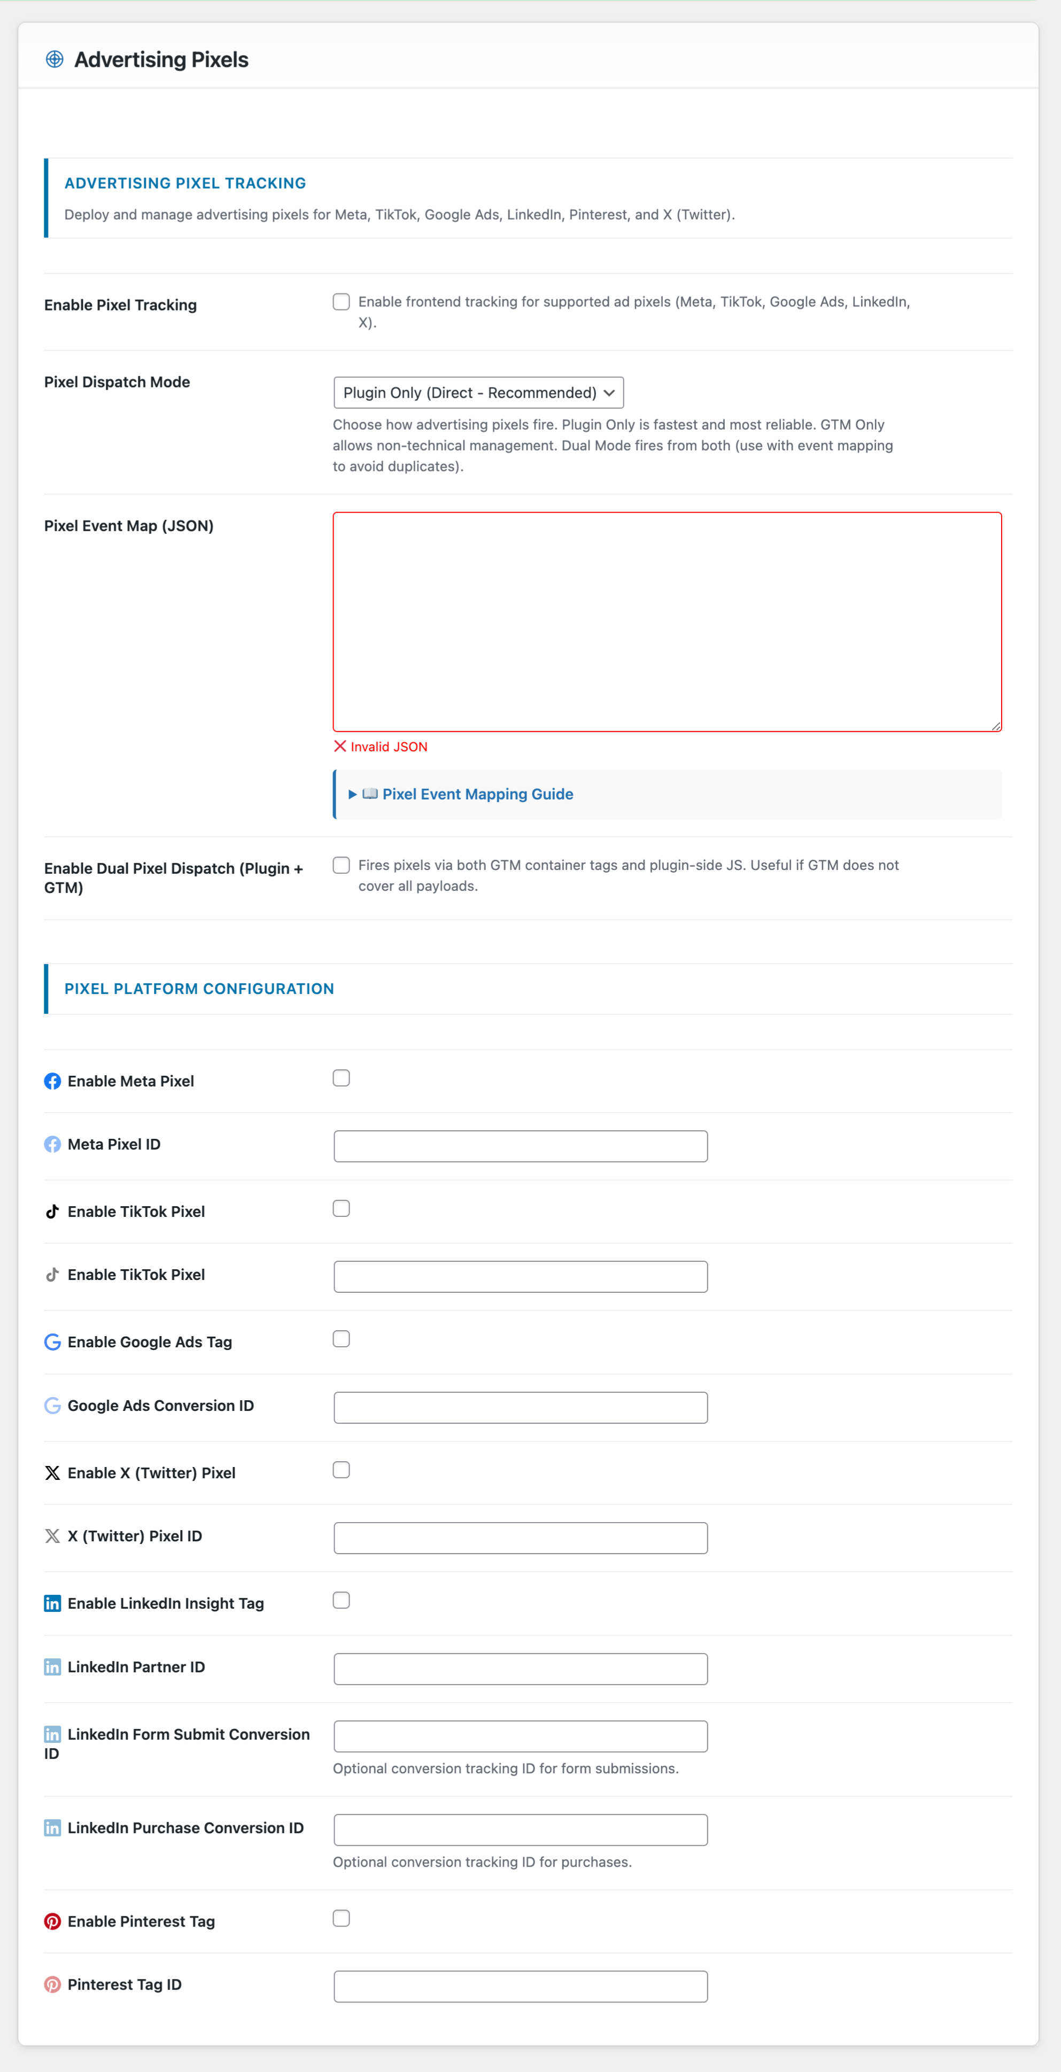This screenshot has width=1061, height=2072.
Task: Check the Enable Google Ads Tag checkbox
Action: point(341,1338)
